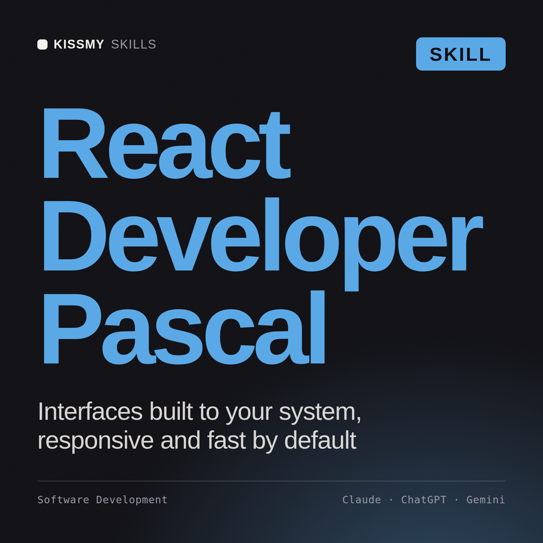The width and height of the screenshot is (543, 543).
Task: Click the line 'responsive and fast by default'
Action: tap(197, 440)
